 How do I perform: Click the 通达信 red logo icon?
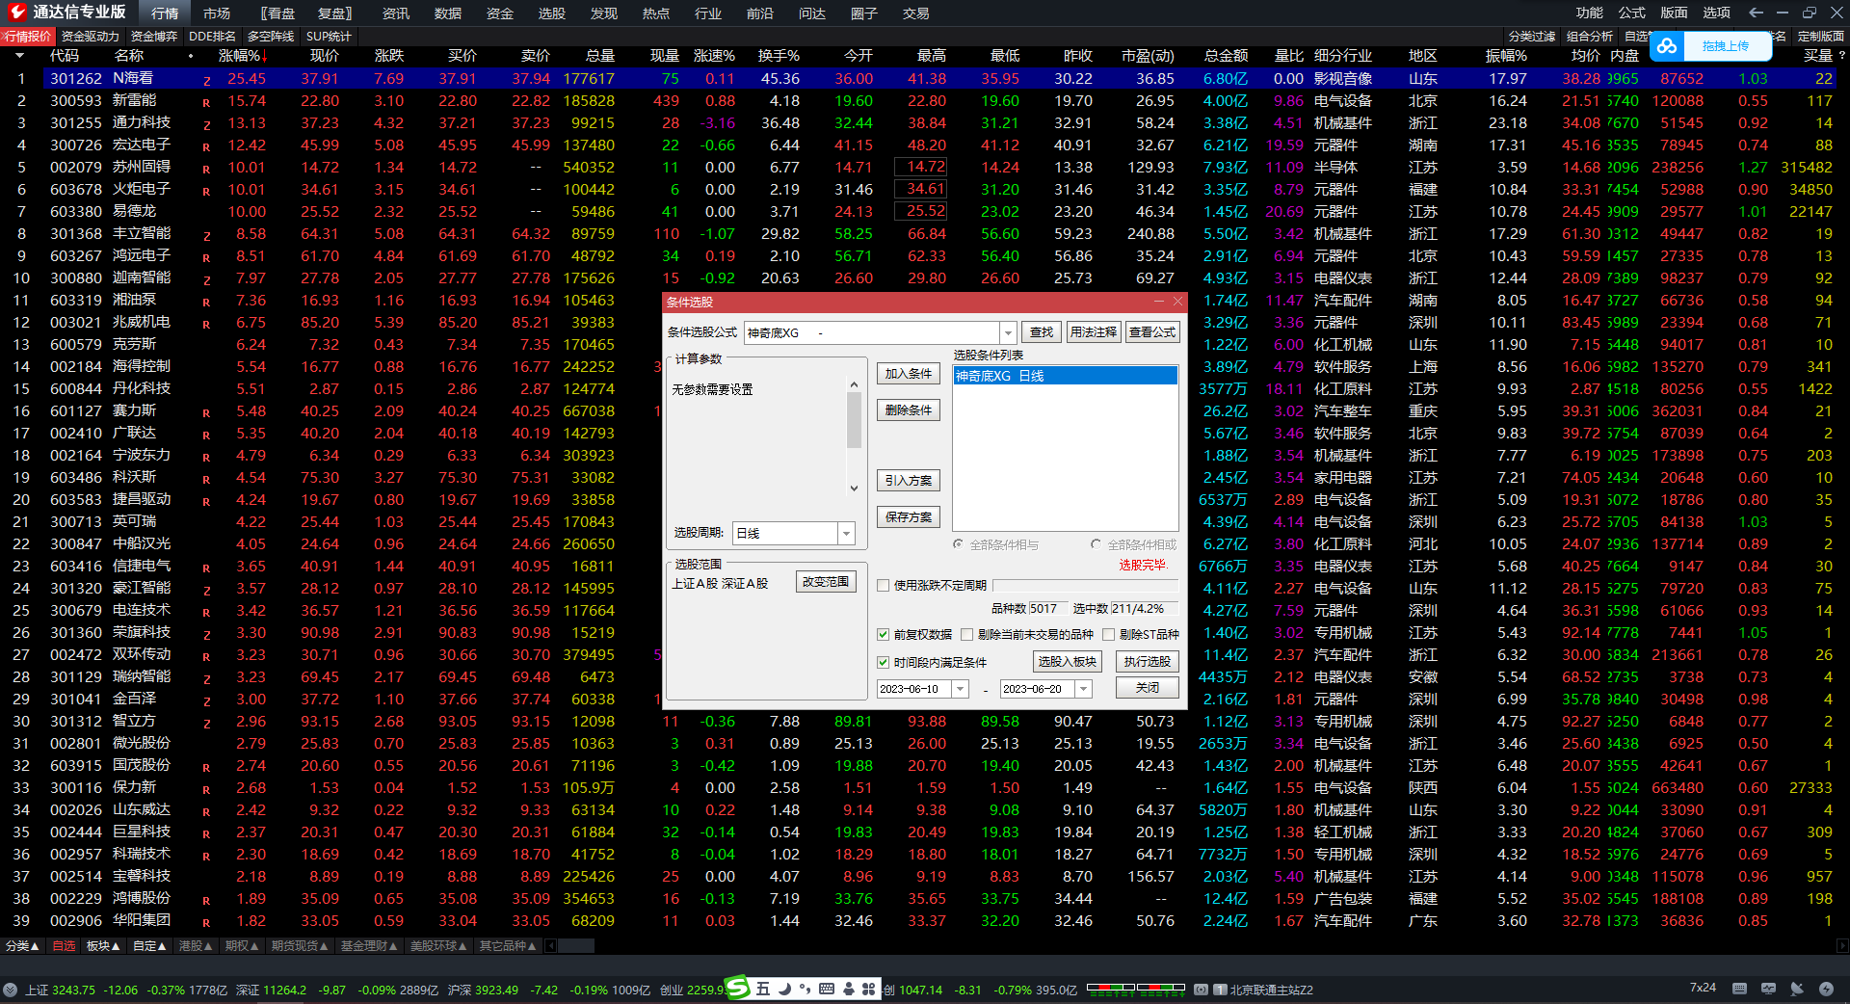[x=16, y=12]
